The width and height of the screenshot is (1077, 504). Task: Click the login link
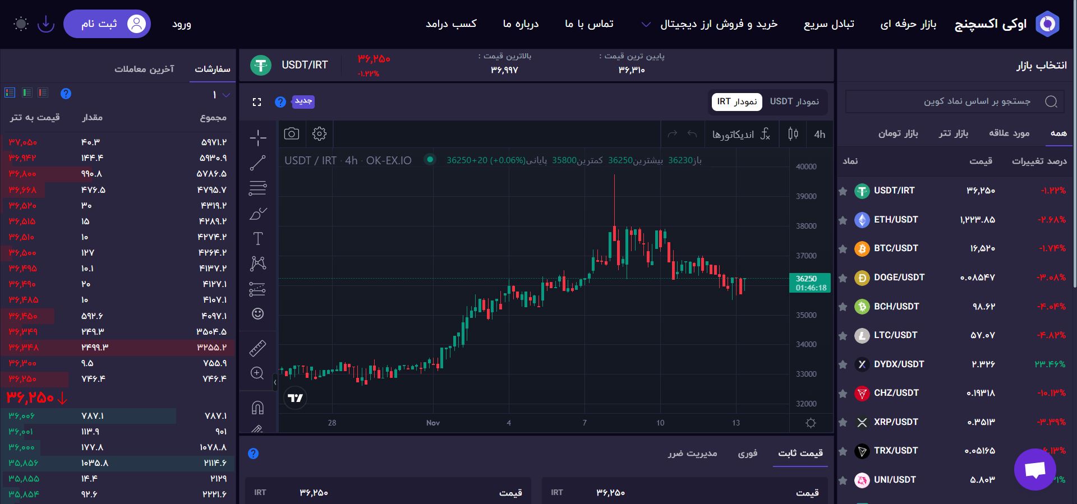[181, 24]
